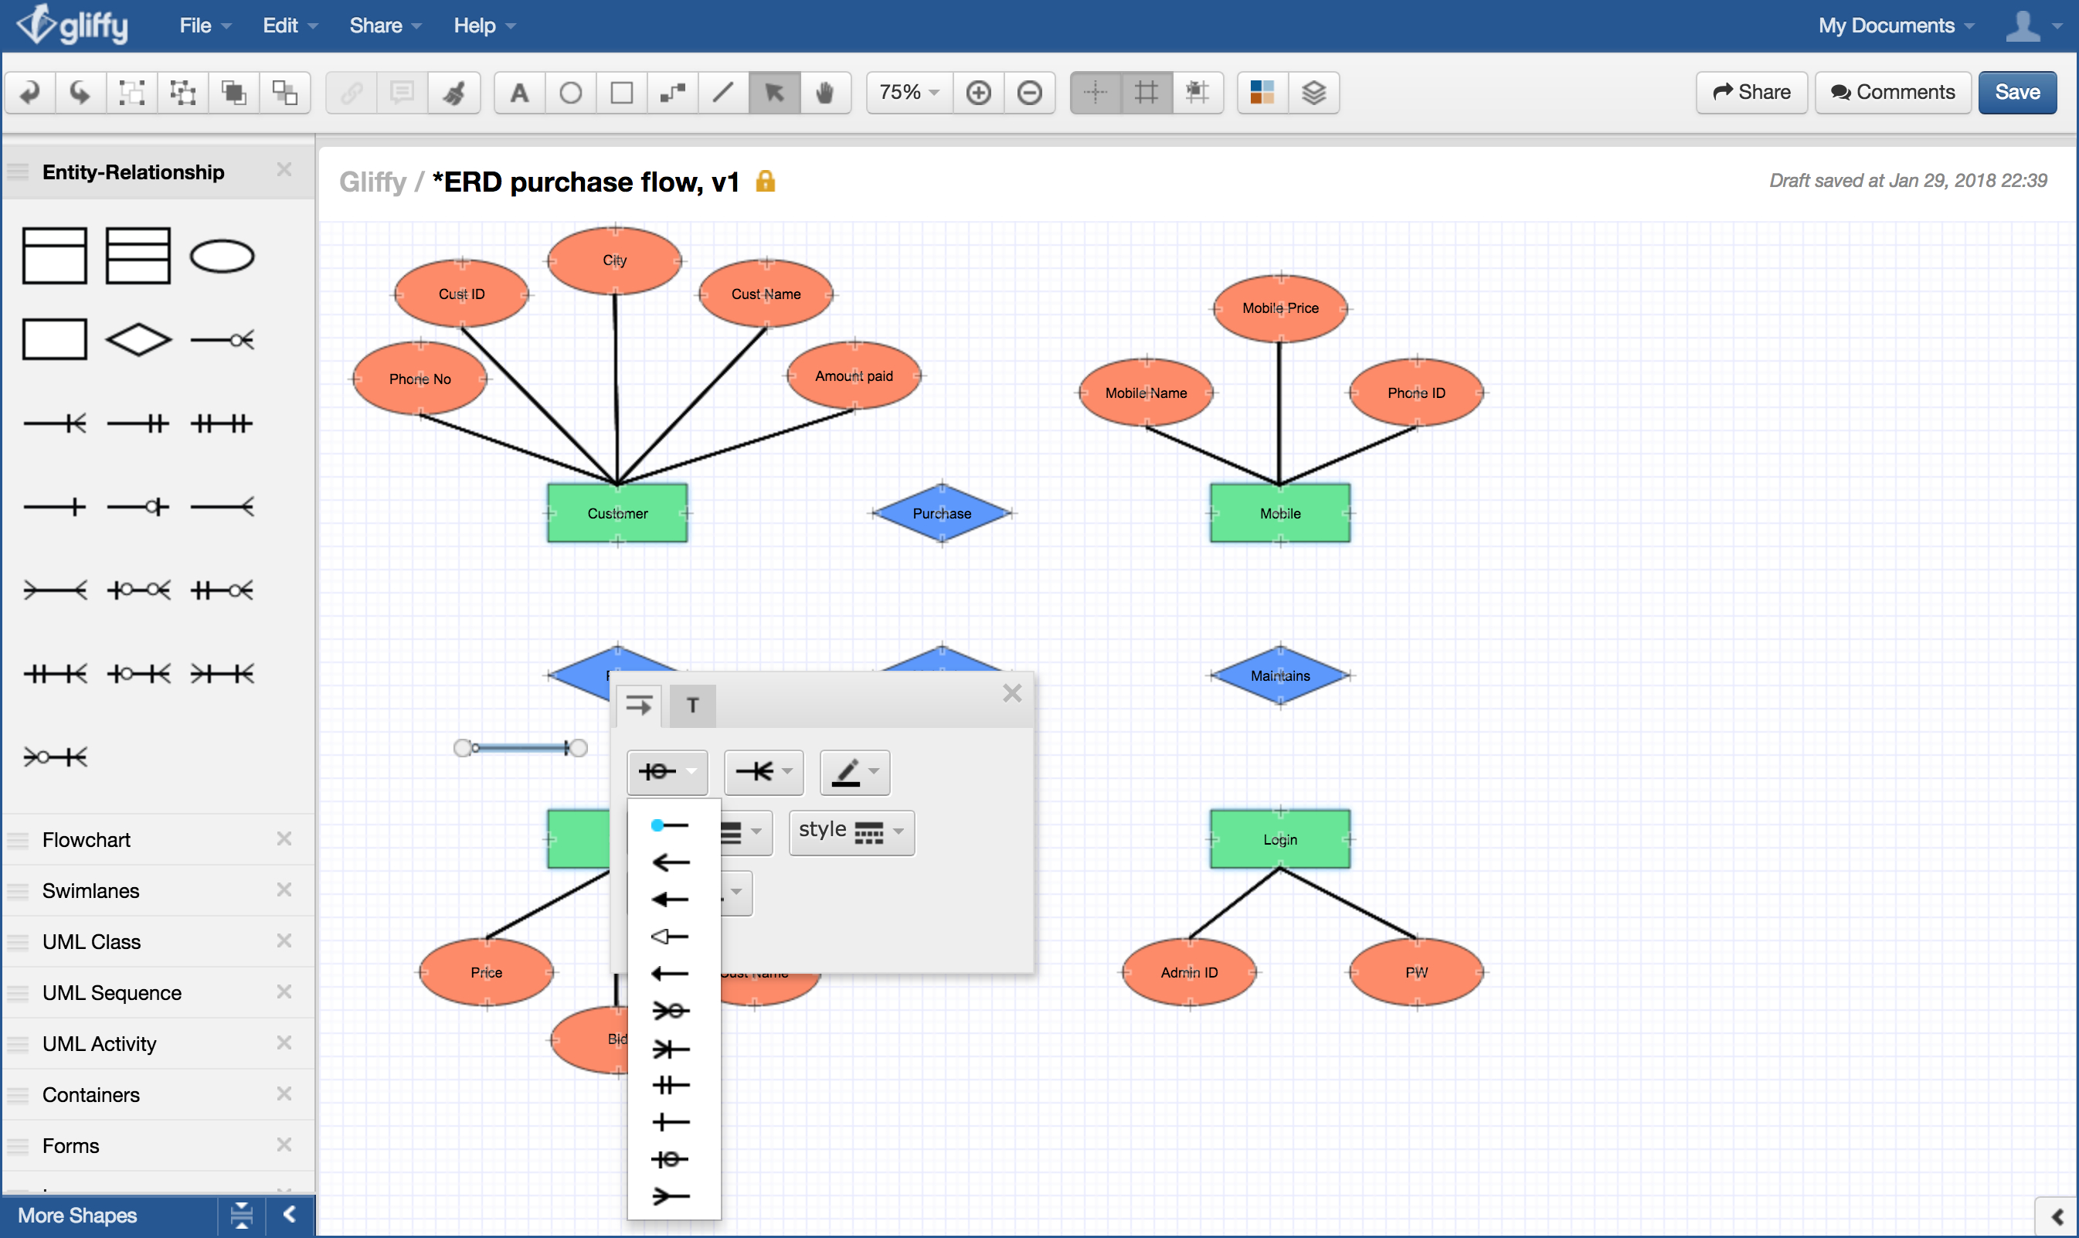Click the undo button

(x=32, y=91)
